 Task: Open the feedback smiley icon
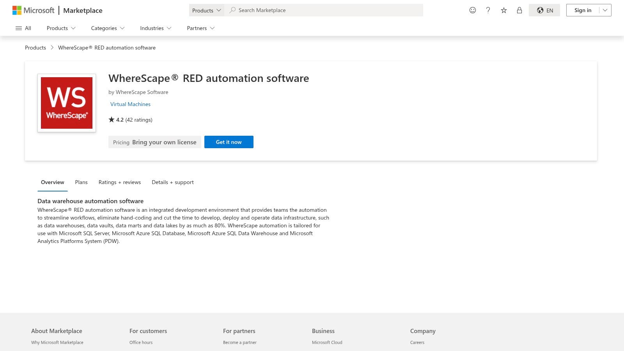(472, 10)
